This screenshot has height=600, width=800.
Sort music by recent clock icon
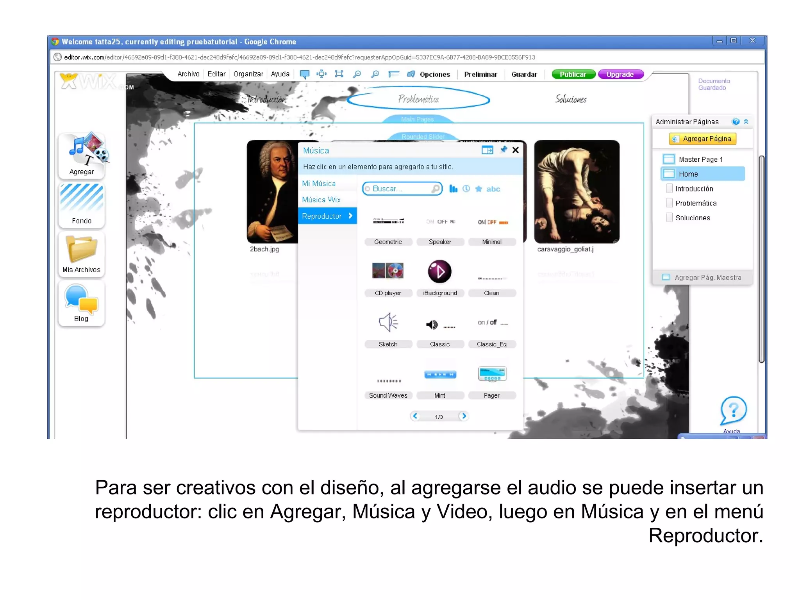pos(466,189)
